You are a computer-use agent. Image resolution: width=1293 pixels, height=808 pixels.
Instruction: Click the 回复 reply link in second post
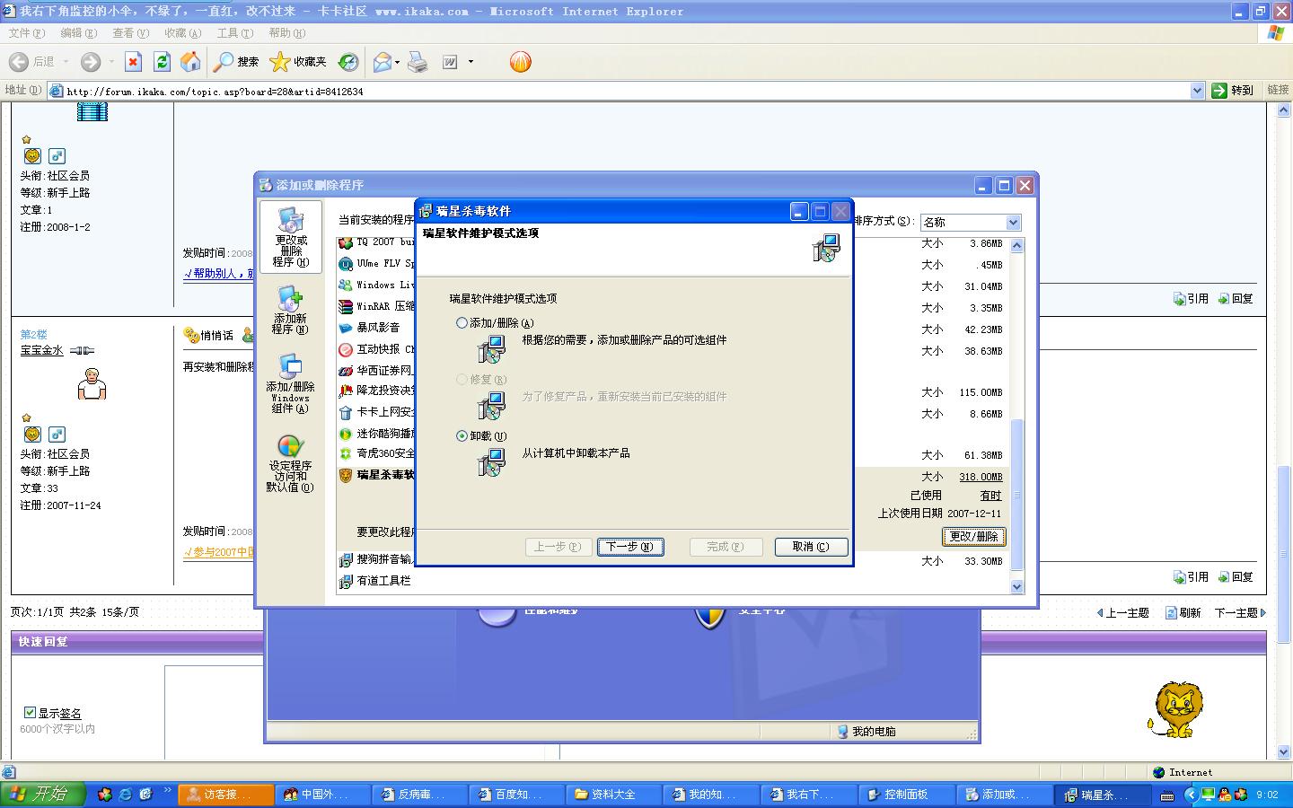[x=1236, y=577]
